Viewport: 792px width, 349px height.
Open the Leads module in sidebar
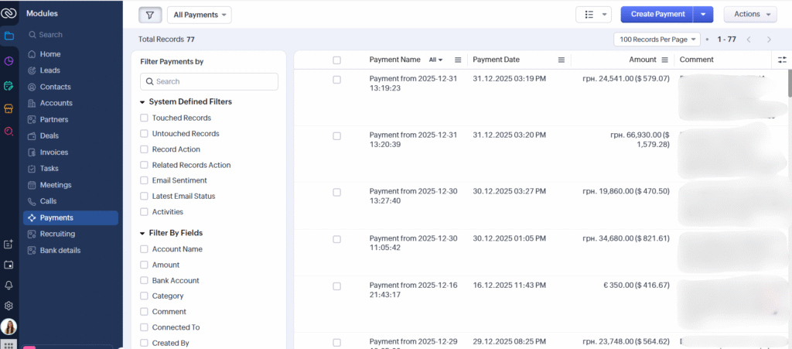49,70
